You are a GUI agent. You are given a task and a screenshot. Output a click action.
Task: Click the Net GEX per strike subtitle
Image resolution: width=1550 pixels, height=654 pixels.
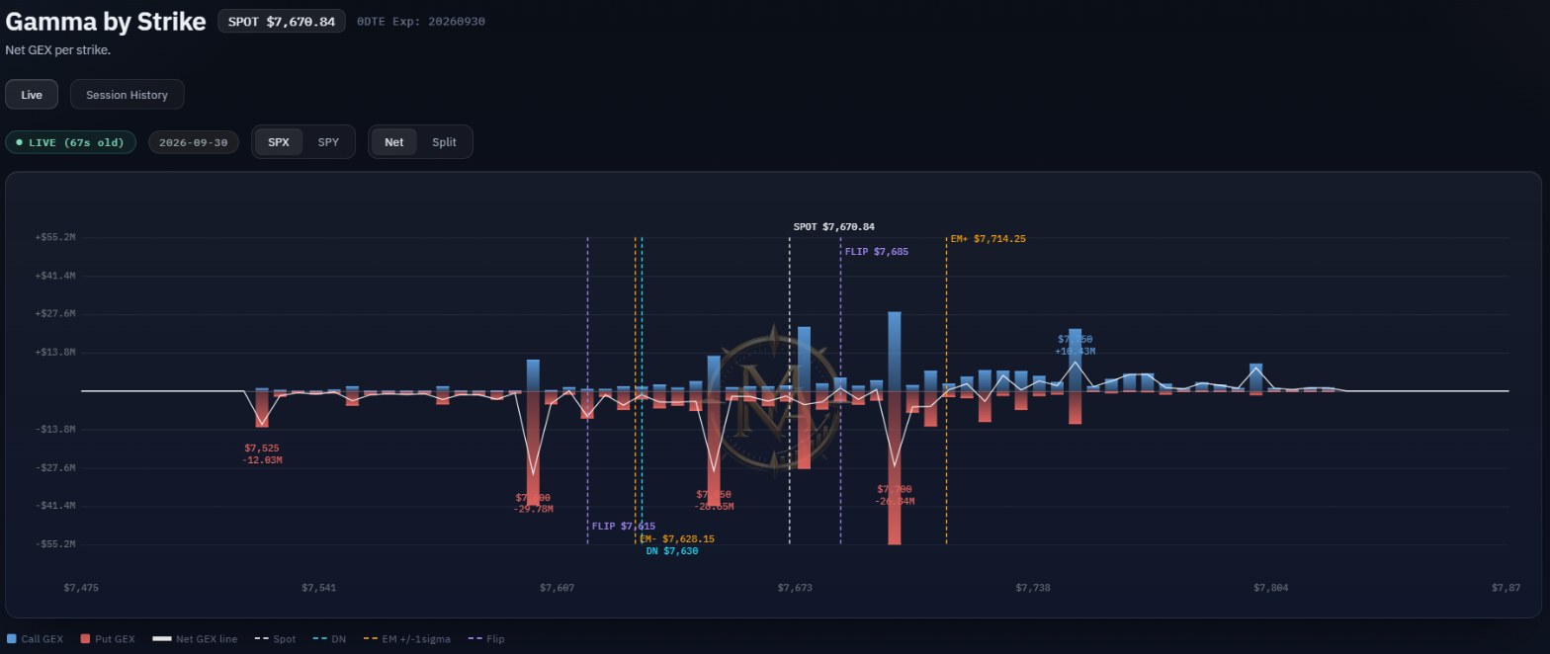(57, 49)
